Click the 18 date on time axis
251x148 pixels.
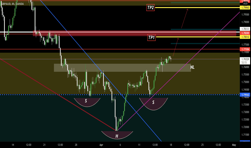(x=171, y=145)
